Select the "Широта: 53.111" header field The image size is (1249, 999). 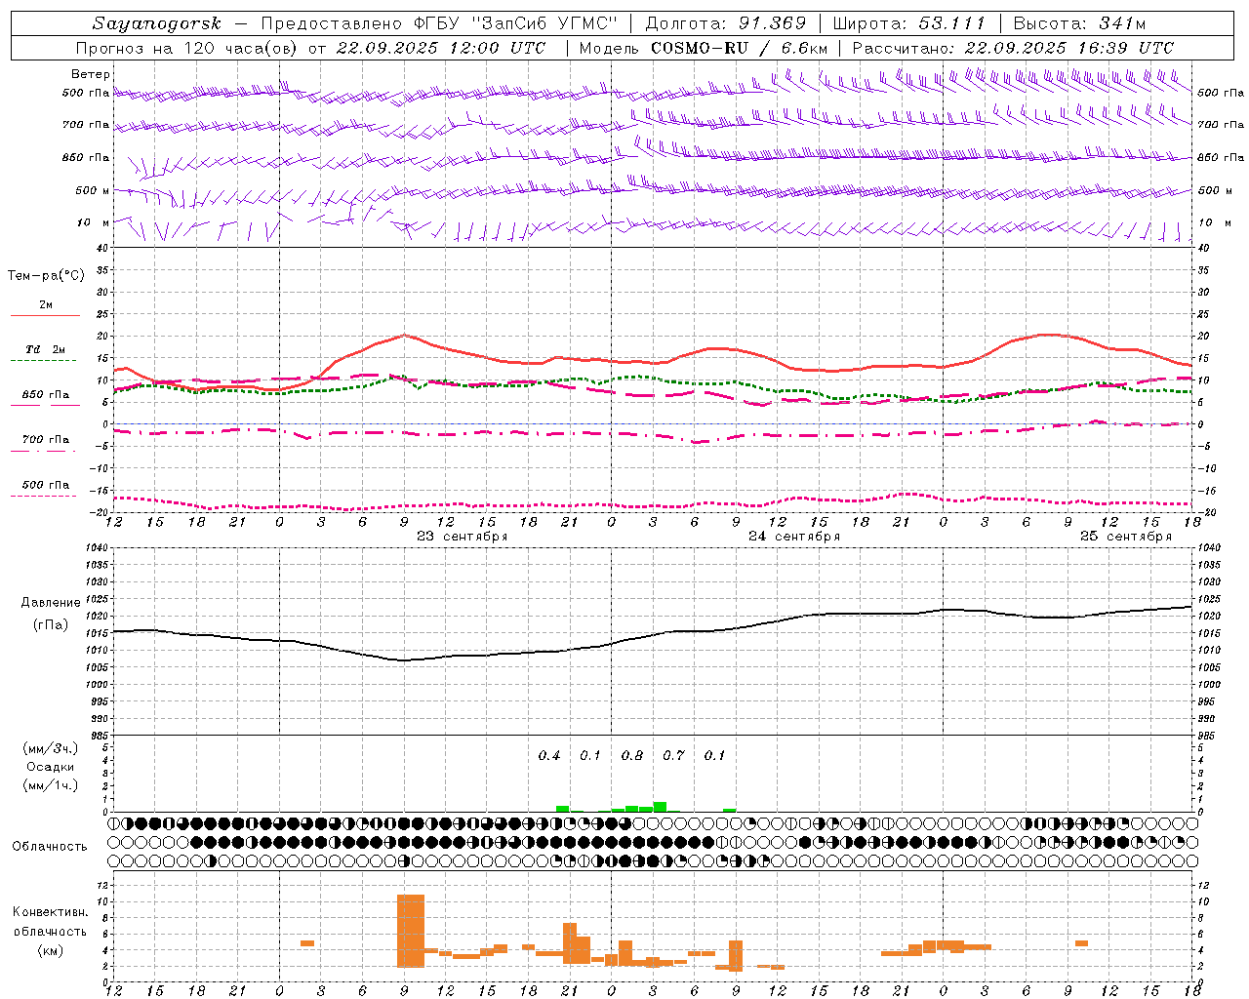click(909, 23)
